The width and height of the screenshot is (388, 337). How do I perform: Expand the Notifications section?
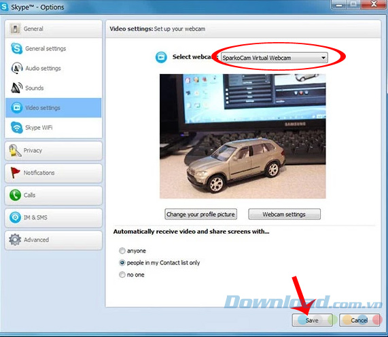click(53, 173)
